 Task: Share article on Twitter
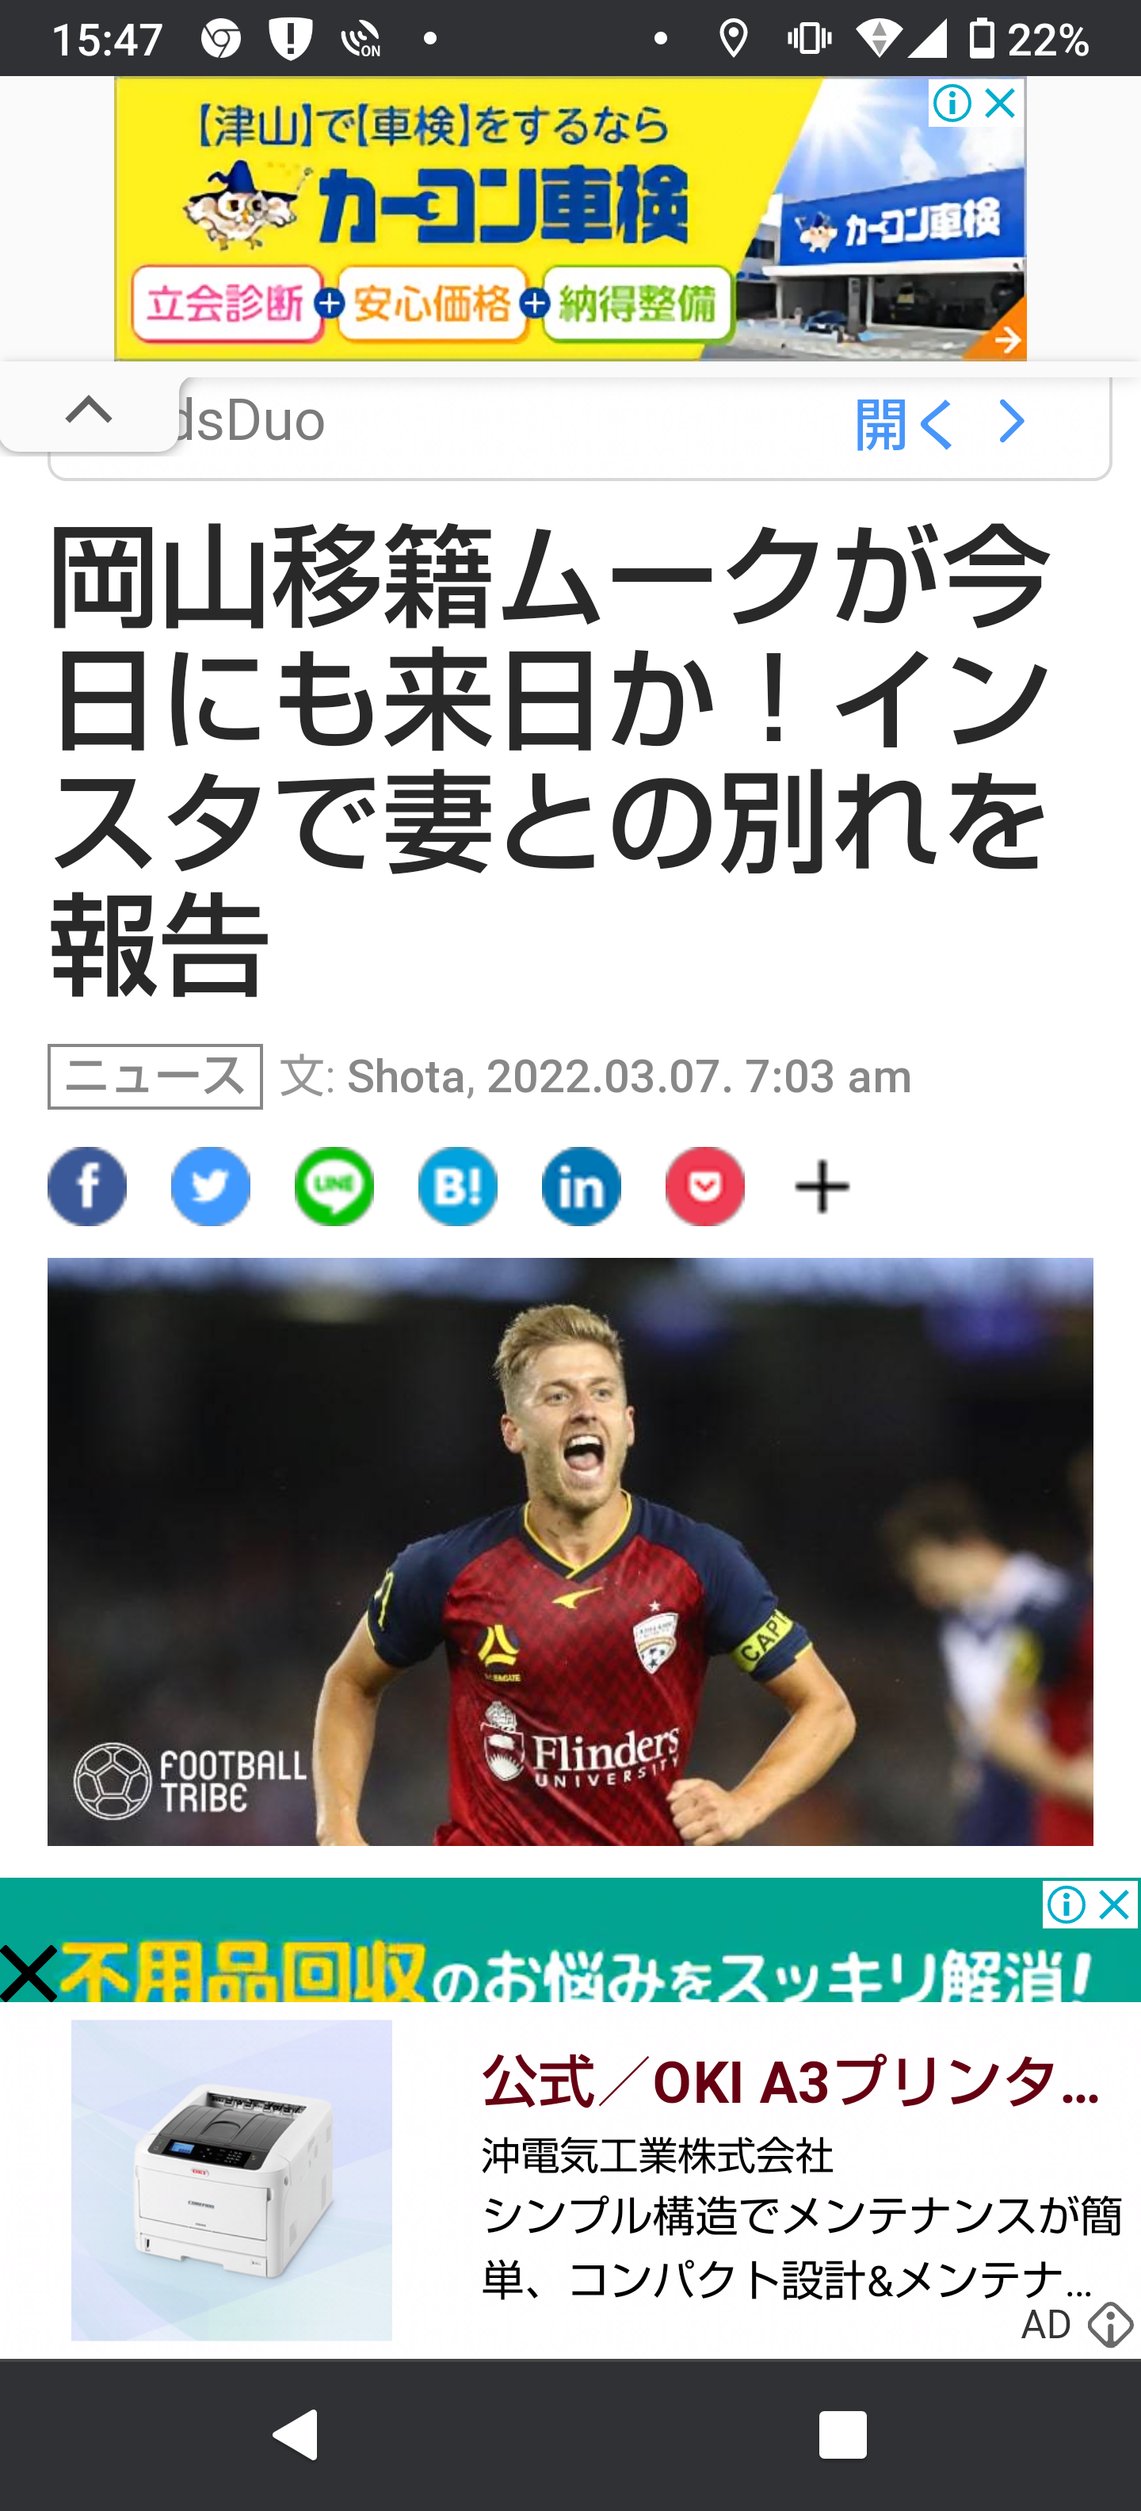(x=211, y=1187)
